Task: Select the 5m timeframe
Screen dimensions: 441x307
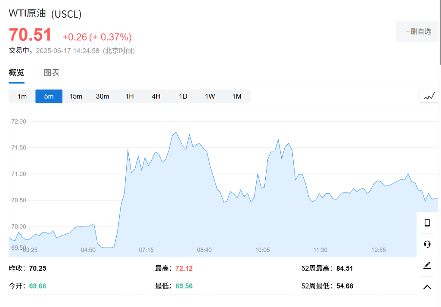Action: (x=49, y=96)
